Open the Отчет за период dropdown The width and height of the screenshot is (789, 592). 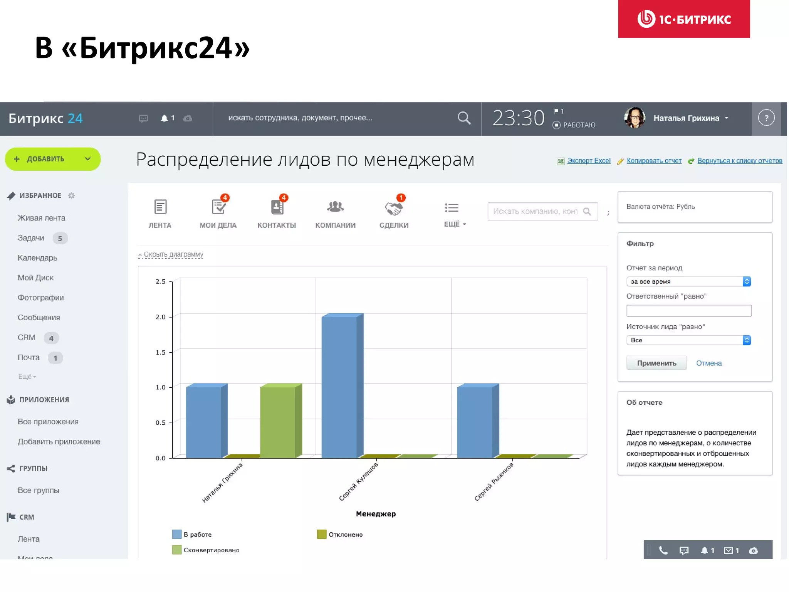688,282
